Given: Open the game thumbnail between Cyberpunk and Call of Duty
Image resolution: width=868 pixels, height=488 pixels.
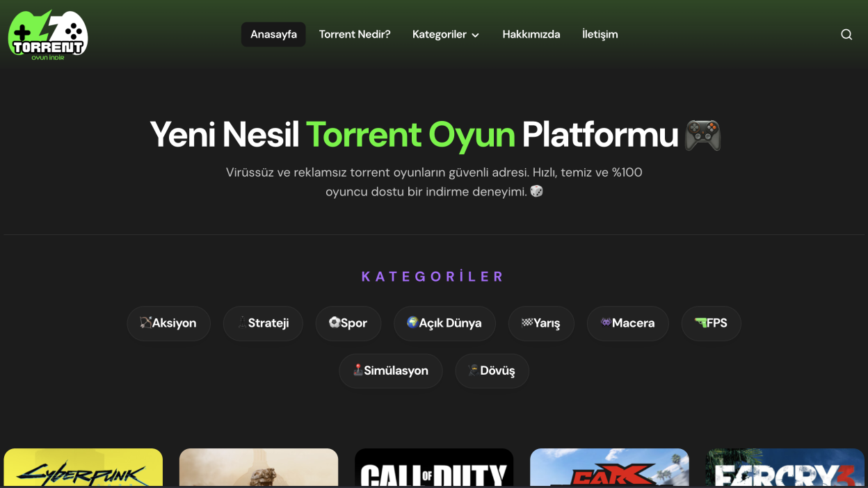Looking at the screenshot, I should click(259, 468).
